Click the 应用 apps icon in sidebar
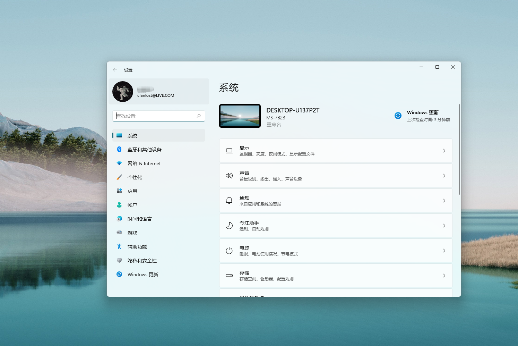 (119, 191)
